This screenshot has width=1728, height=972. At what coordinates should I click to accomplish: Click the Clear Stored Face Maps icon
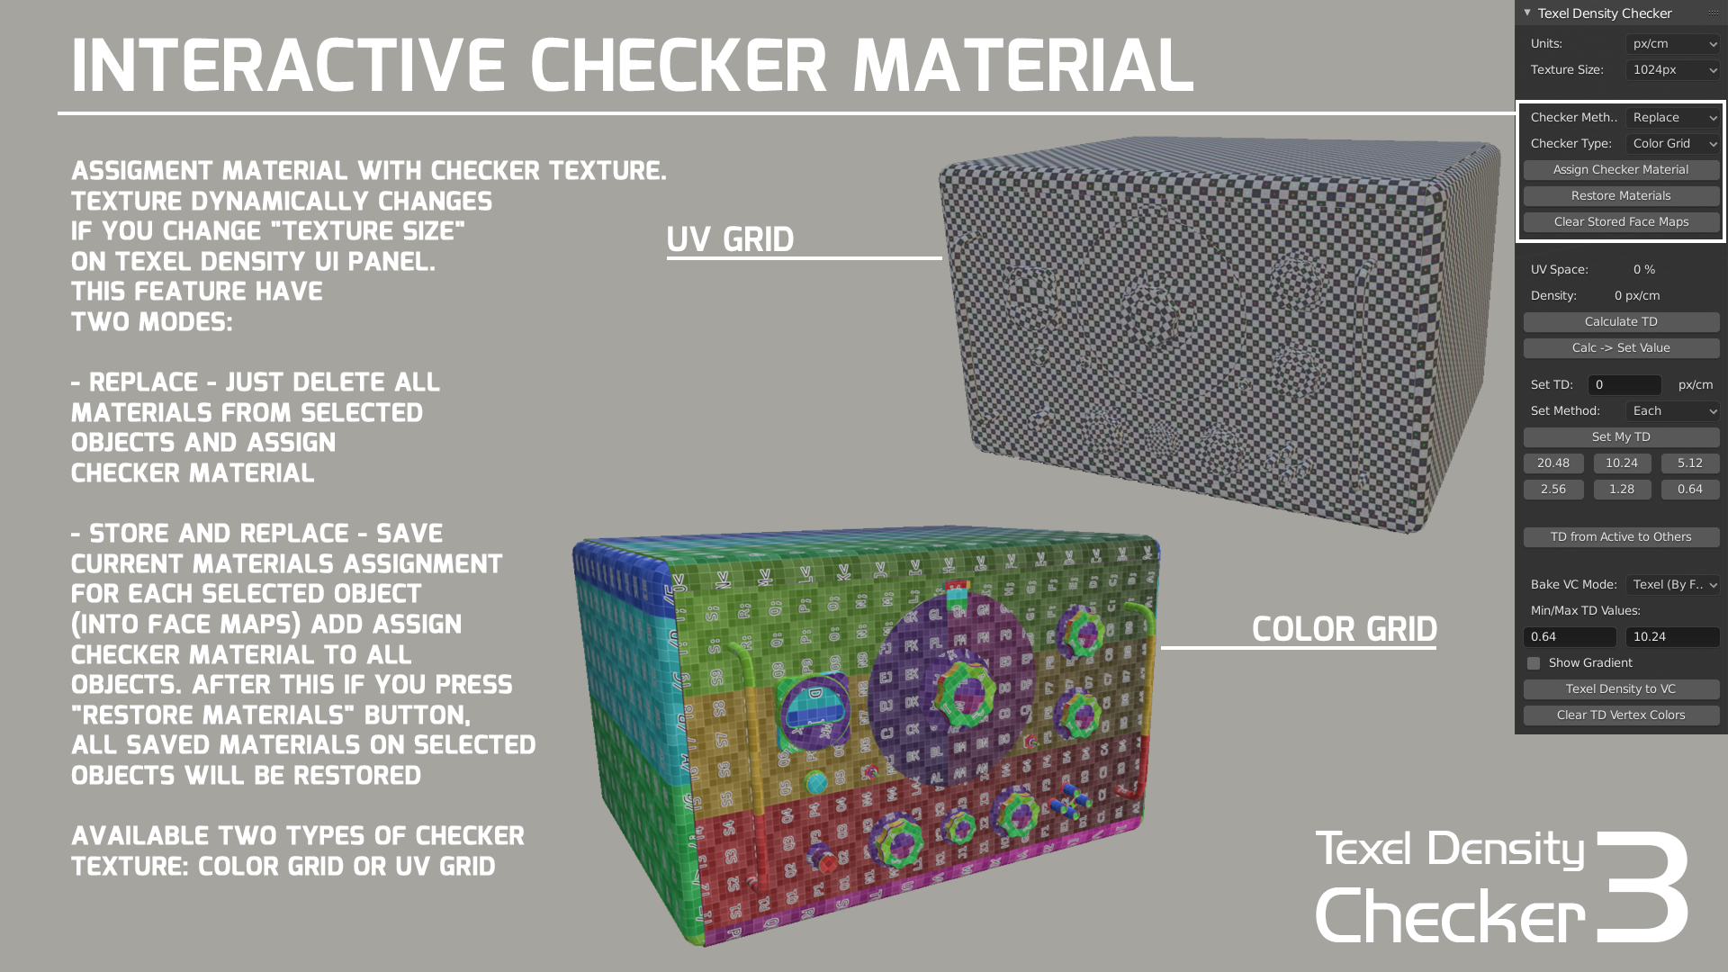(x=1621, y=220)
